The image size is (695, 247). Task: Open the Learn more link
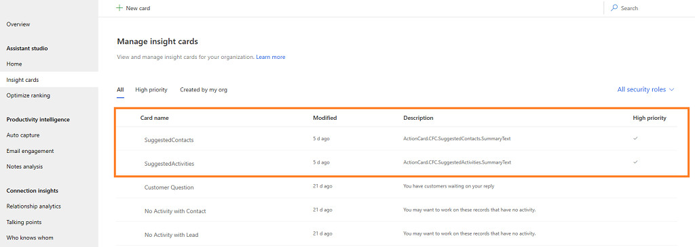point(271,57)
